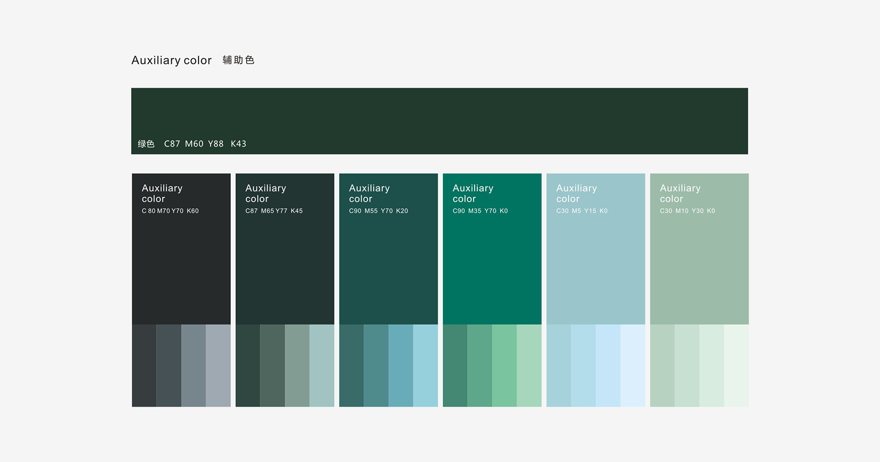Select the C87 M65 Y77 K45 swatch

[285, 249]
